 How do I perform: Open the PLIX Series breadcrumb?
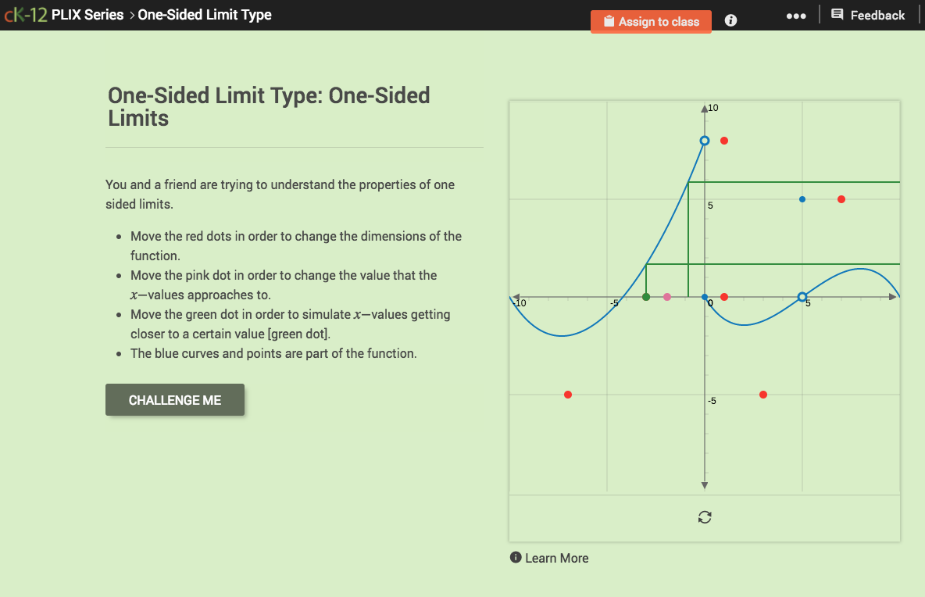(x=87, y=14)
